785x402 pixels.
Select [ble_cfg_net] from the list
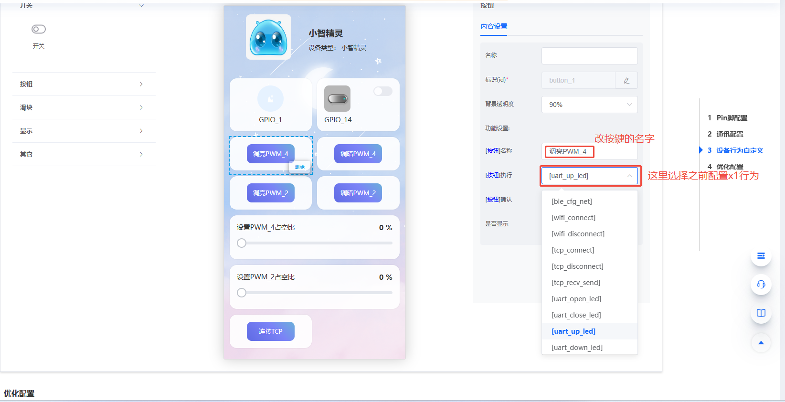pyautogui.click(x=590, y=201)
